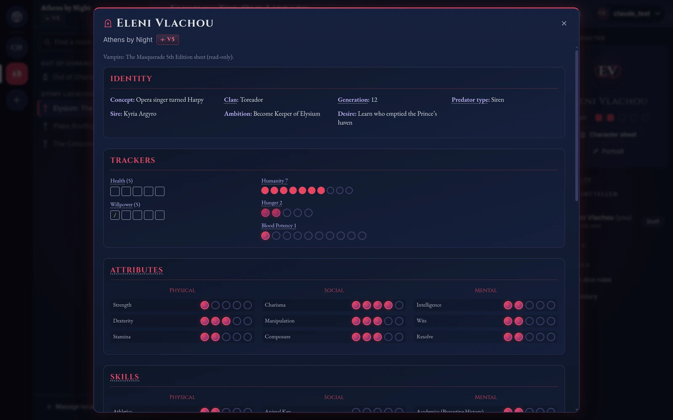Click the MENTAL column header under Attributes
Screen dimensions: 673x420
pyautogui.click(x=486, y=290)
